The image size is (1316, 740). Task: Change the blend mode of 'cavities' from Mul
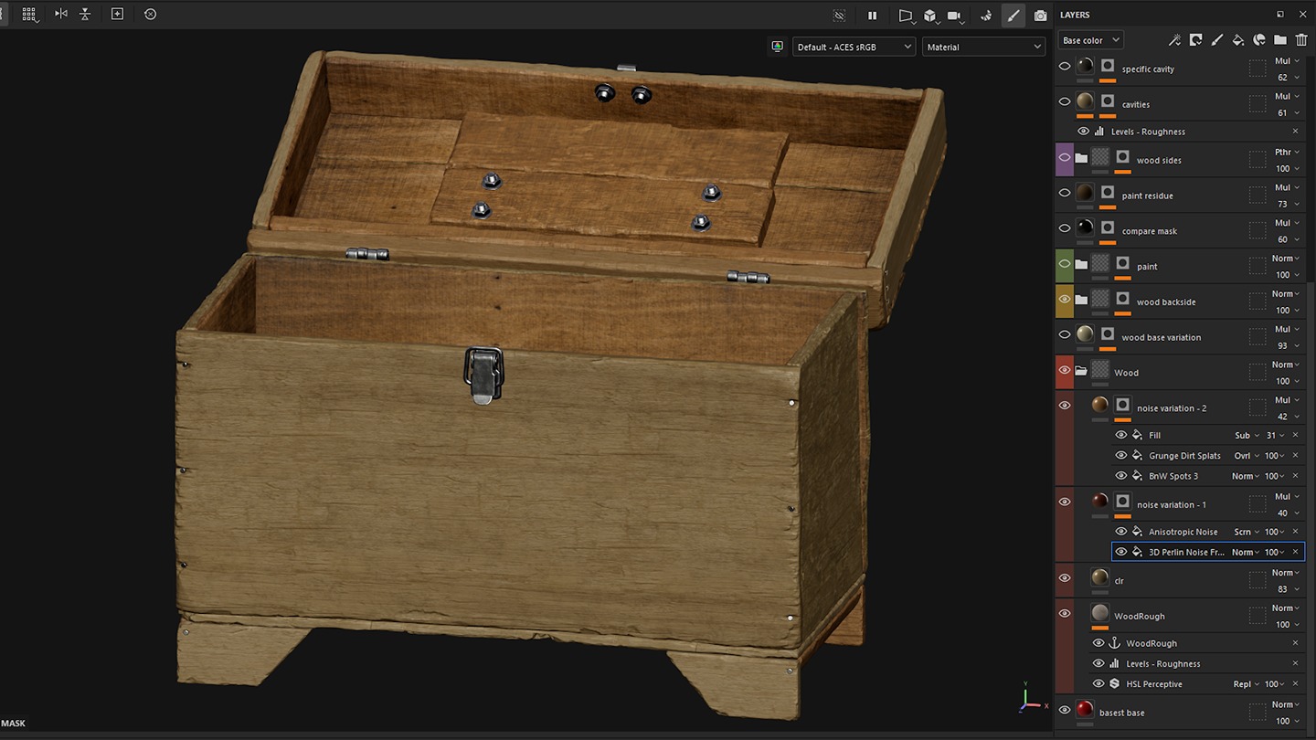(x=1285, y=95)
